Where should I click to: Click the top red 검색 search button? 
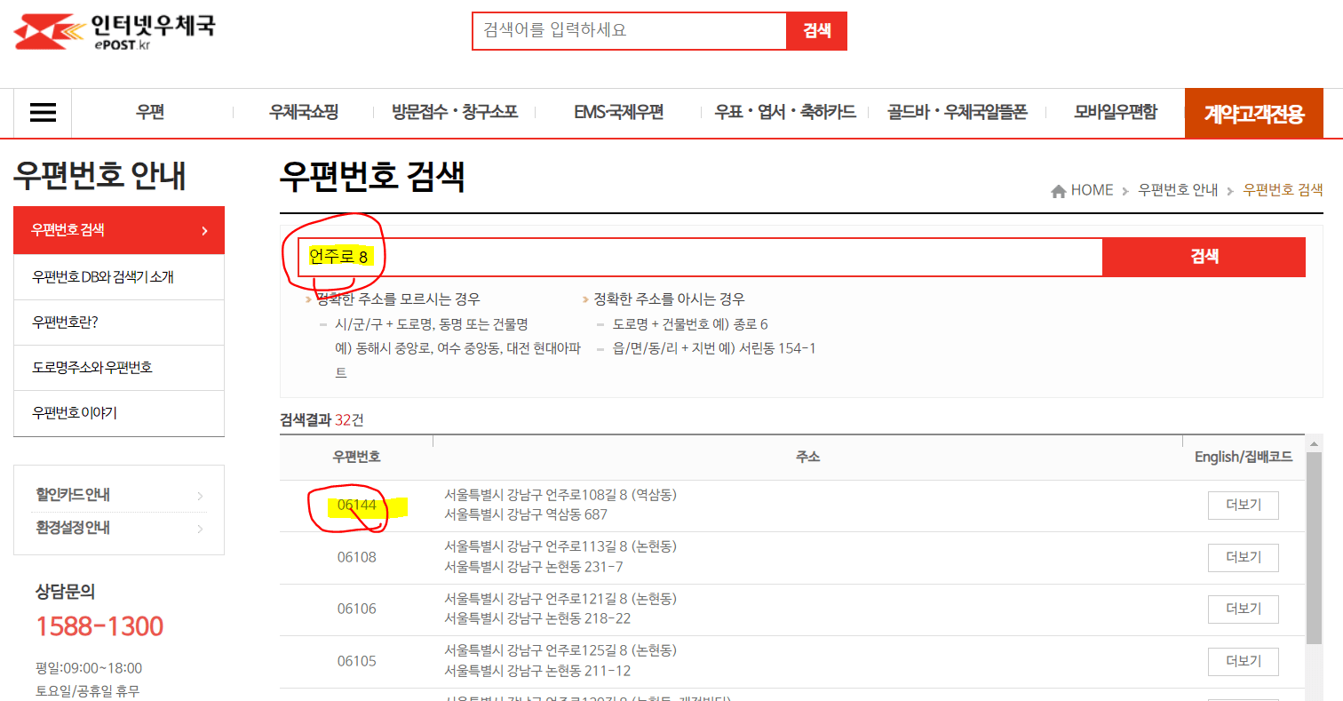click(816, 30)
